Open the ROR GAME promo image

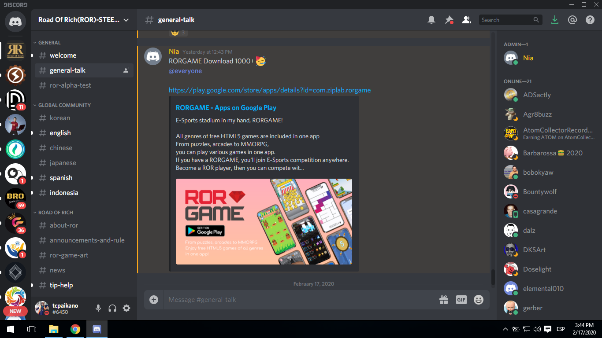click(x=264, y=221)
